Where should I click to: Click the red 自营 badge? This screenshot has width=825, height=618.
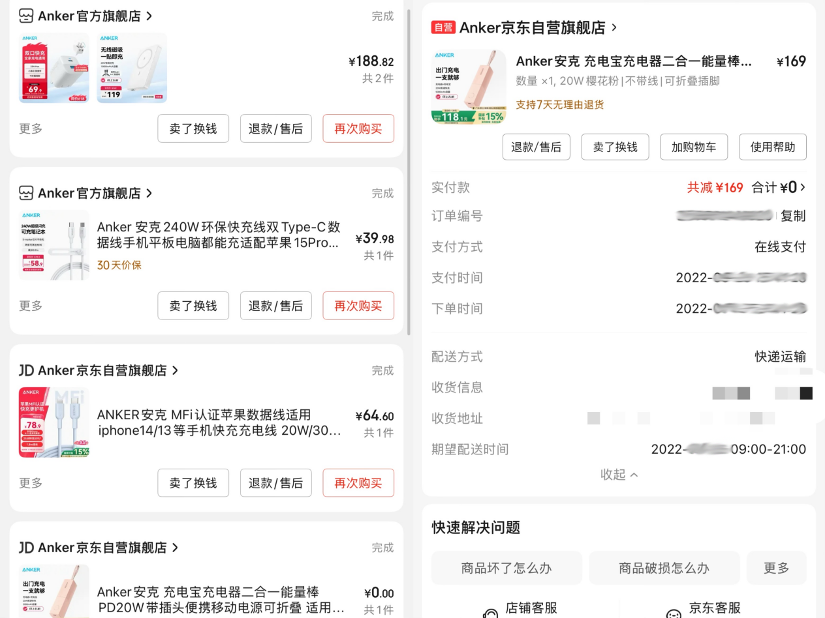point(443,27)
